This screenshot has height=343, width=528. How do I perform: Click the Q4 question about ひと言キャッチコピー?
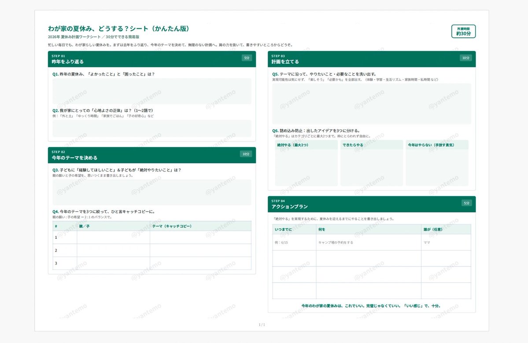104,212
